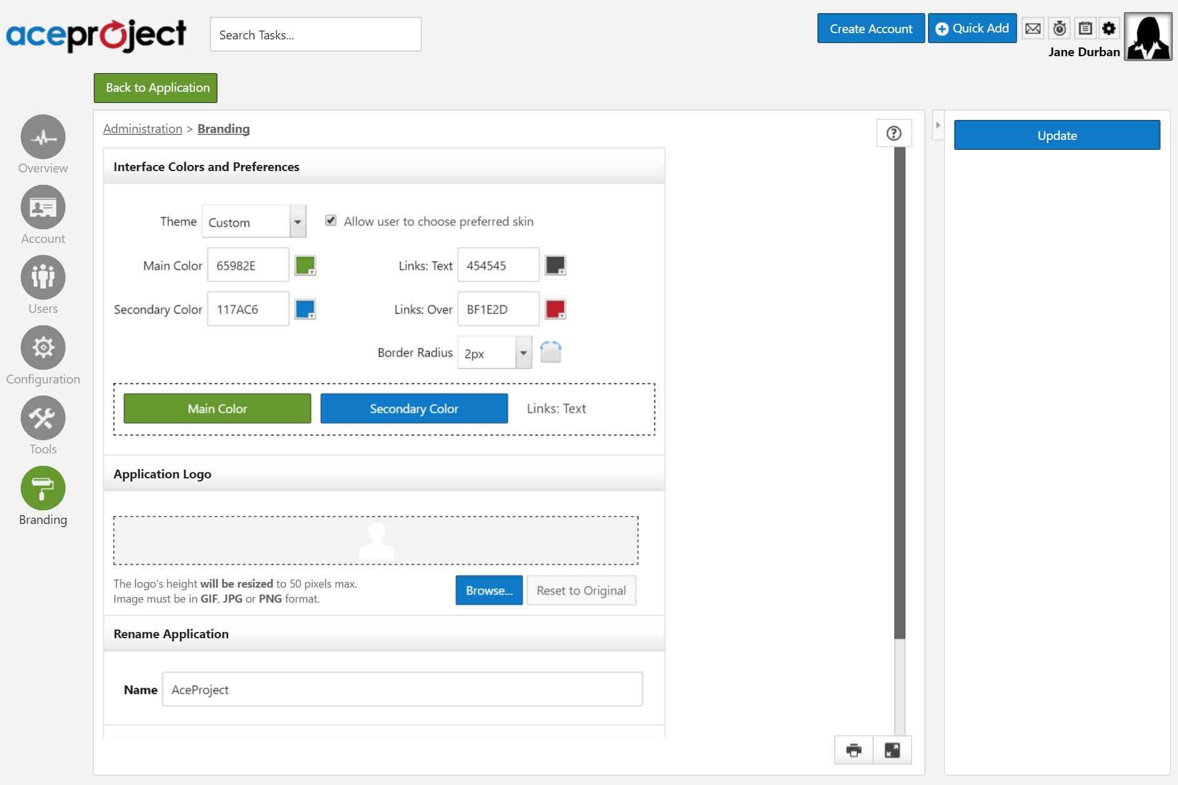Open the email messages icon

click(1032, 27)
